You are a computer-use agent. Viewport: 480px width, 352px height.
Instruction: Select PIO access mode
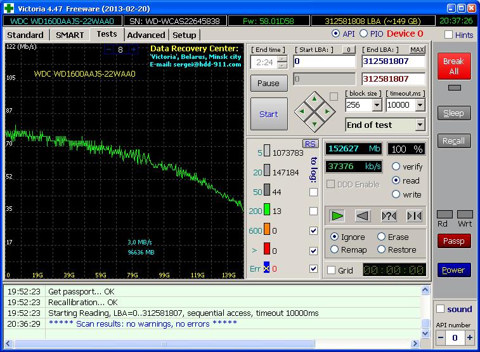363,34
